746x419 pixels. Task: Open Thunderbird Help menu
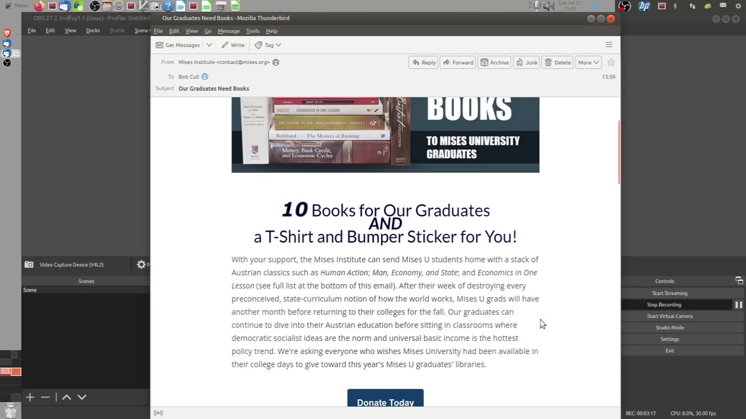pos(272,31)
